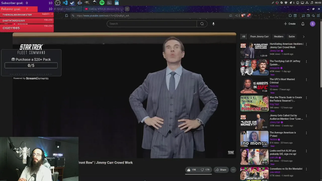Click the Jimmy Carr video player

124,96
